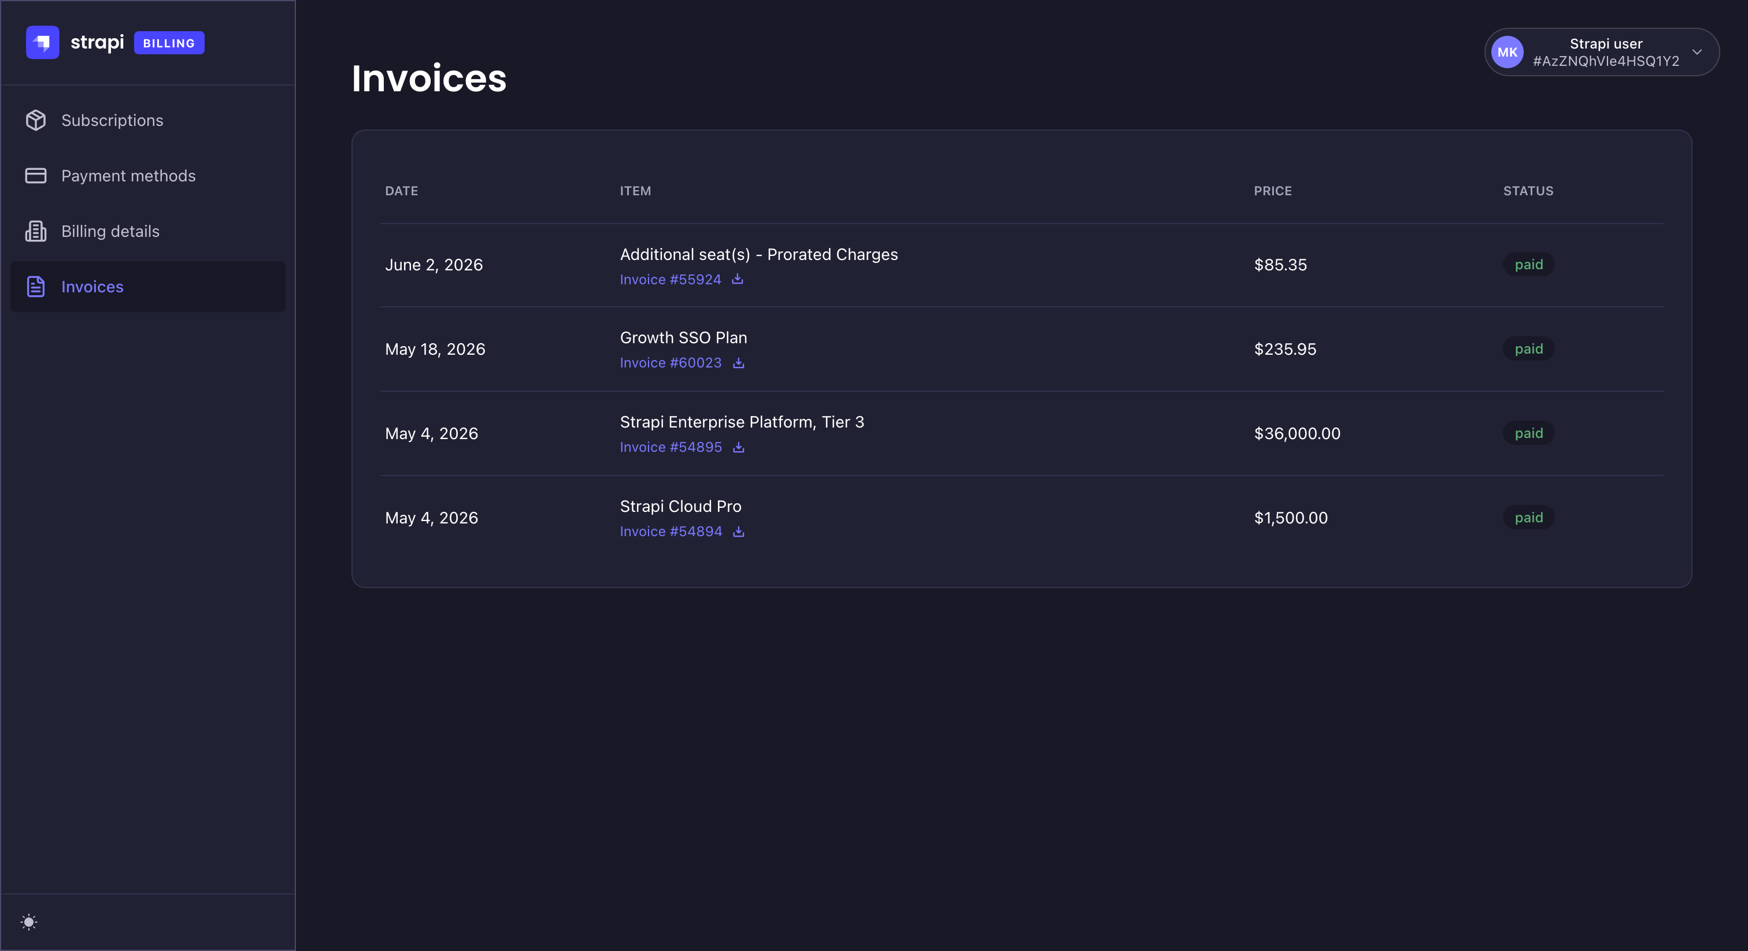Click the paid badge for Growth SSO Plan

tap(1529, 348)
